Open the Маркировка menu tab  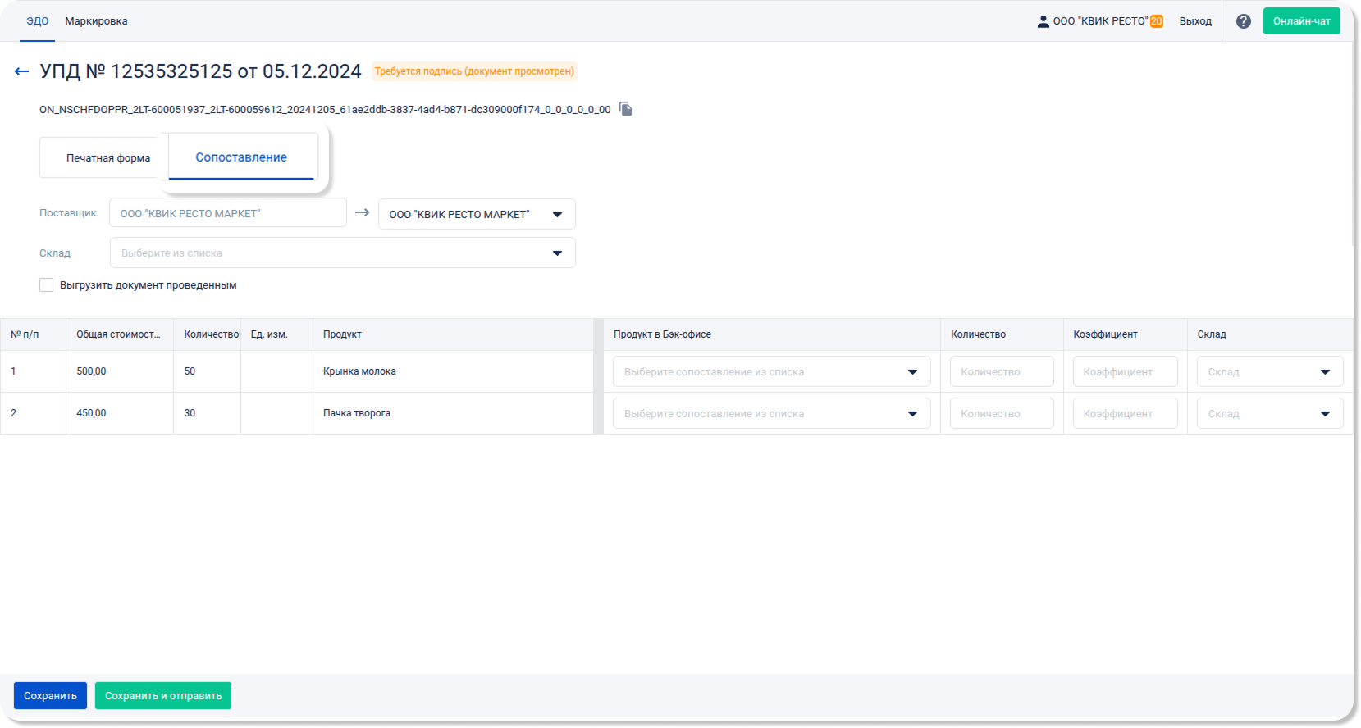click(96, 21)
